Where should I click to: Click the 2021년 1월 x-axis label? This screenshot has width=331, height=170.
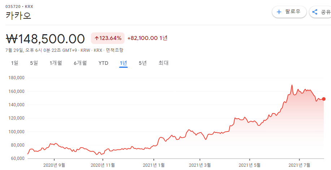tap(154, 165)
